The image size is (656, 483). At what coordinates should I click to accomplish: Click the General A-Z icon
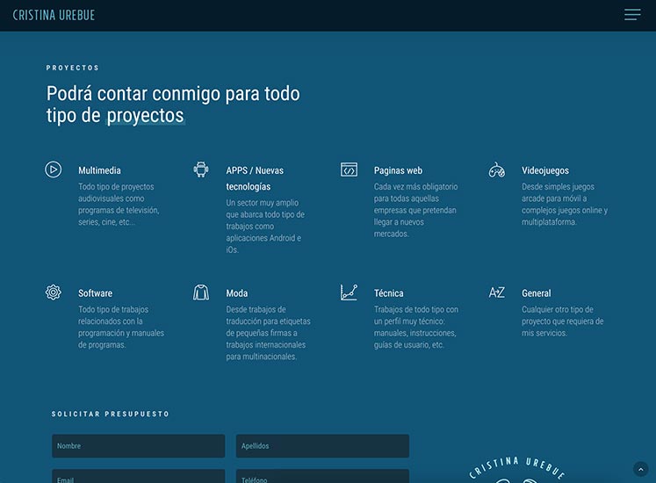click(496, 292)
